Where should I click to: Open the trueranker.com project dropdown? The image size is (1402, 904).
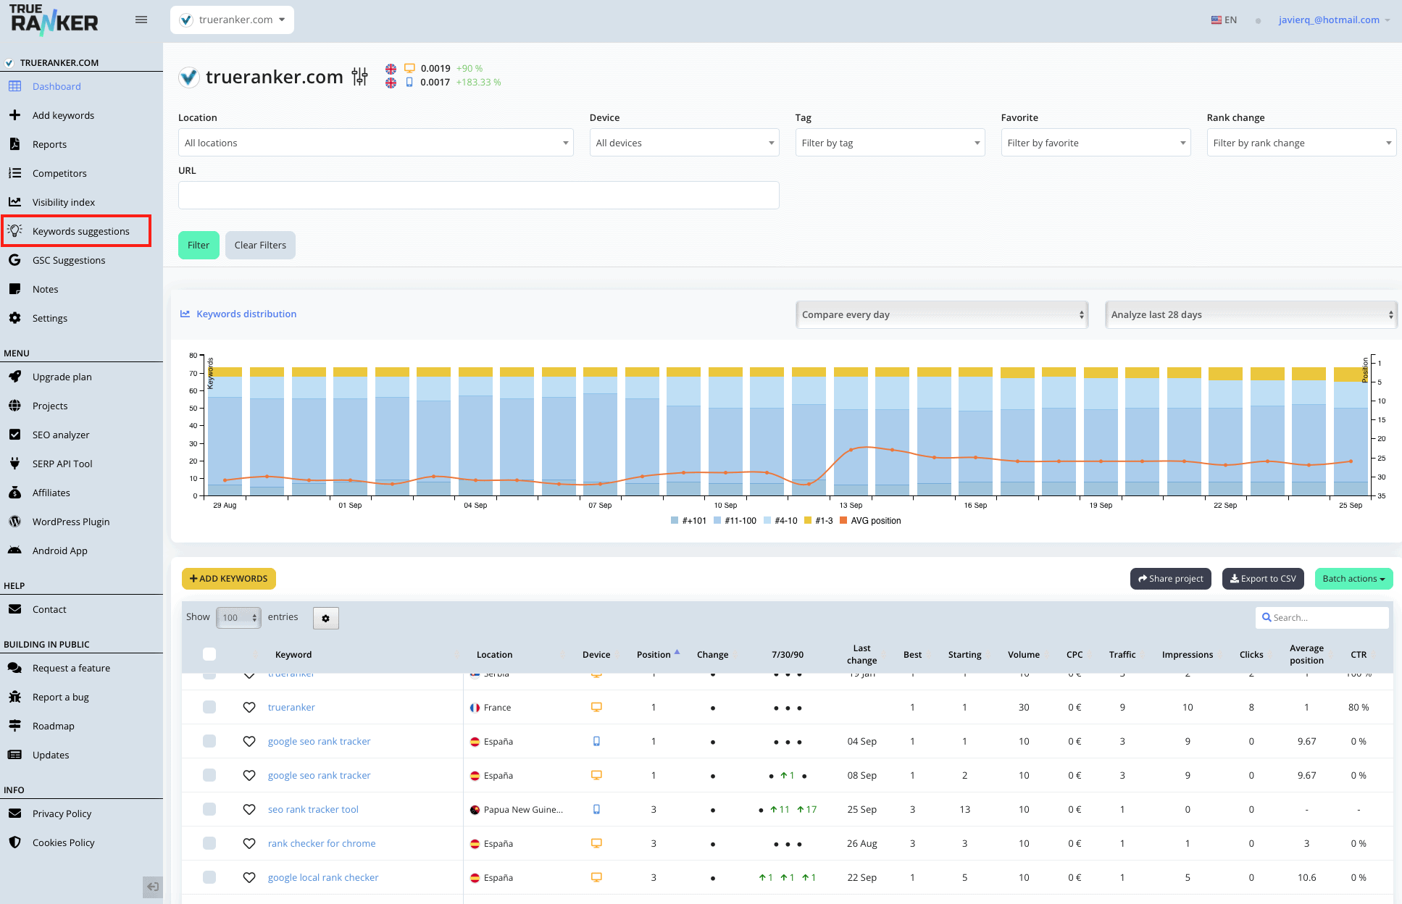(x=232, y=20)
